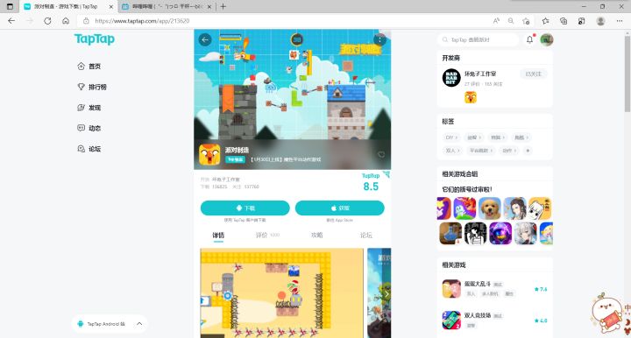This screenshot has height=338, width=631.
Task: Select the 攻略 guides tab
Action: (x=316, y=236)
